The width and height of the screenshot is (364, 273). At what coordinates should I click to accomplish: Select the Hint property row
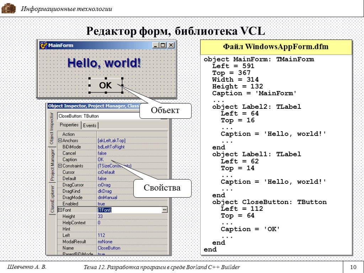click(x=112, y=229)
